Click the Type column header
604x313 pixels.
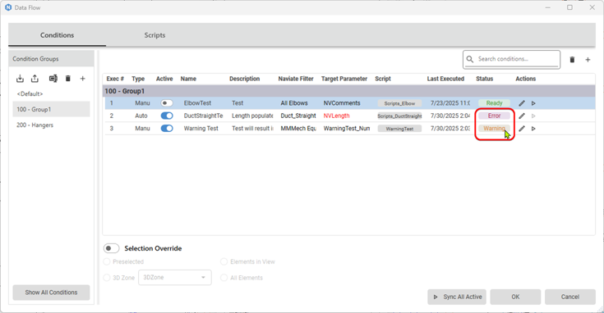[138, 79]
